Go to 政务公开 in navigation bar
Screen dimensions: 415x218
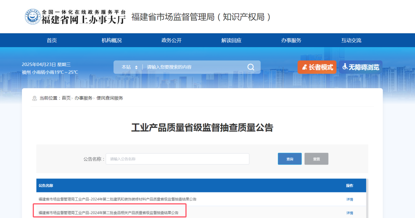[171, 40]
